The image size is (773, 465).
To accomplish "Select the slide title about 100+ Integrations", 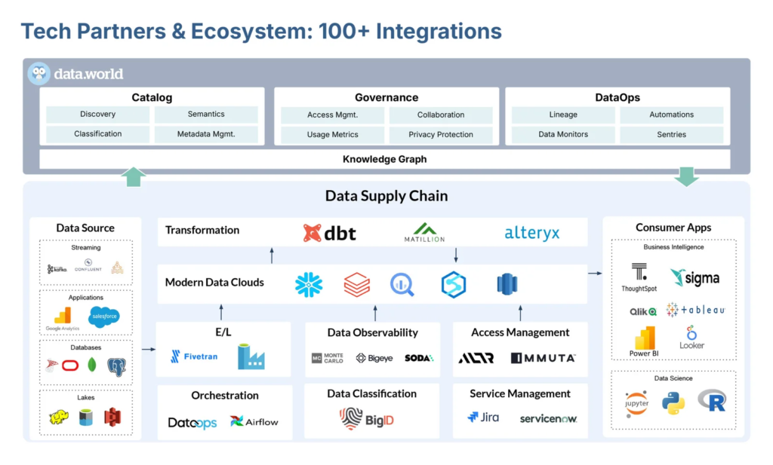I will 261,31.
